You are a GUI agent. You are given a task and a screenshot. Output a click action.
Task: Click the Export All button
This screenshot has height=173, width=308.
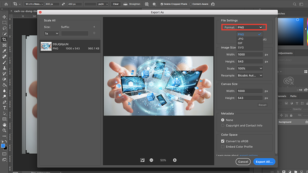pos(264,161)
